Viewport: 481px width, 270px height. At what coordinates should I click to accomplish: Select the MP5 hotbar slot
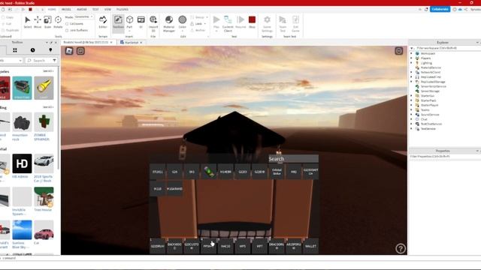point(242,246)
